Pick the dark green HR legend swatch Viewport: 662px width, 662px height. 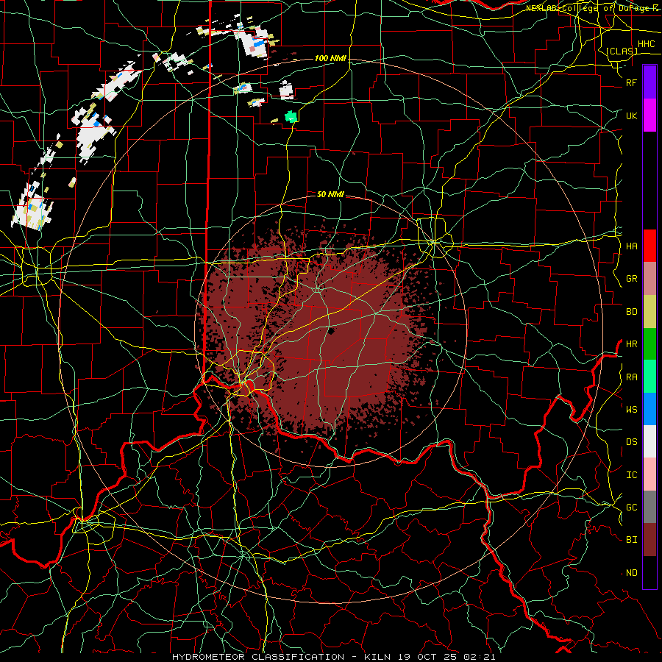coord(649,344)
